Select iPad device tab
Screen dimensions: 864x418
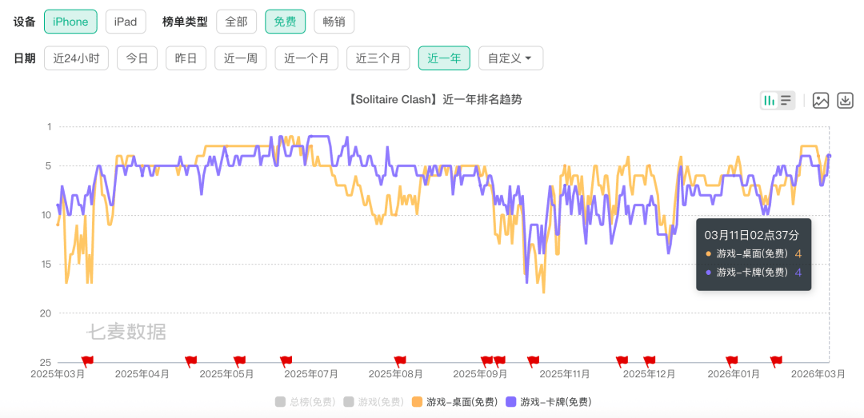(x=126, y=22)
